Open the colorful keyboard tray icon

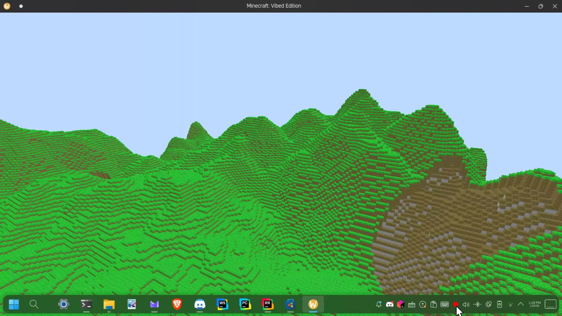click(412, 305)
